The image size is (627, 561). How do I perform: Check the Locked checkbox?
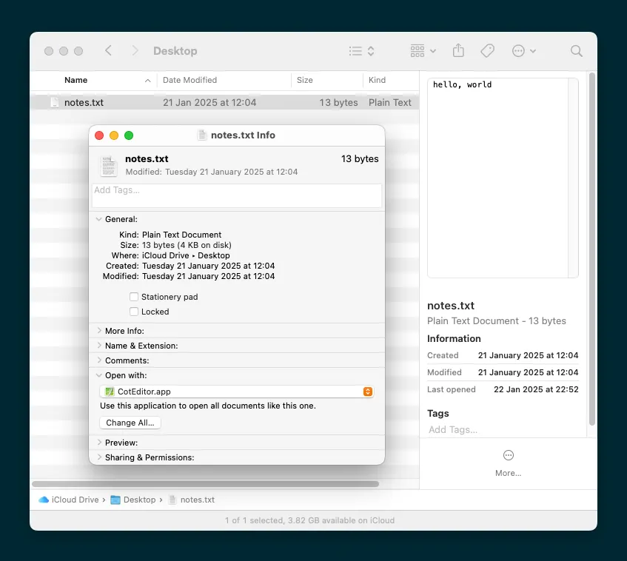pos(133,312)
